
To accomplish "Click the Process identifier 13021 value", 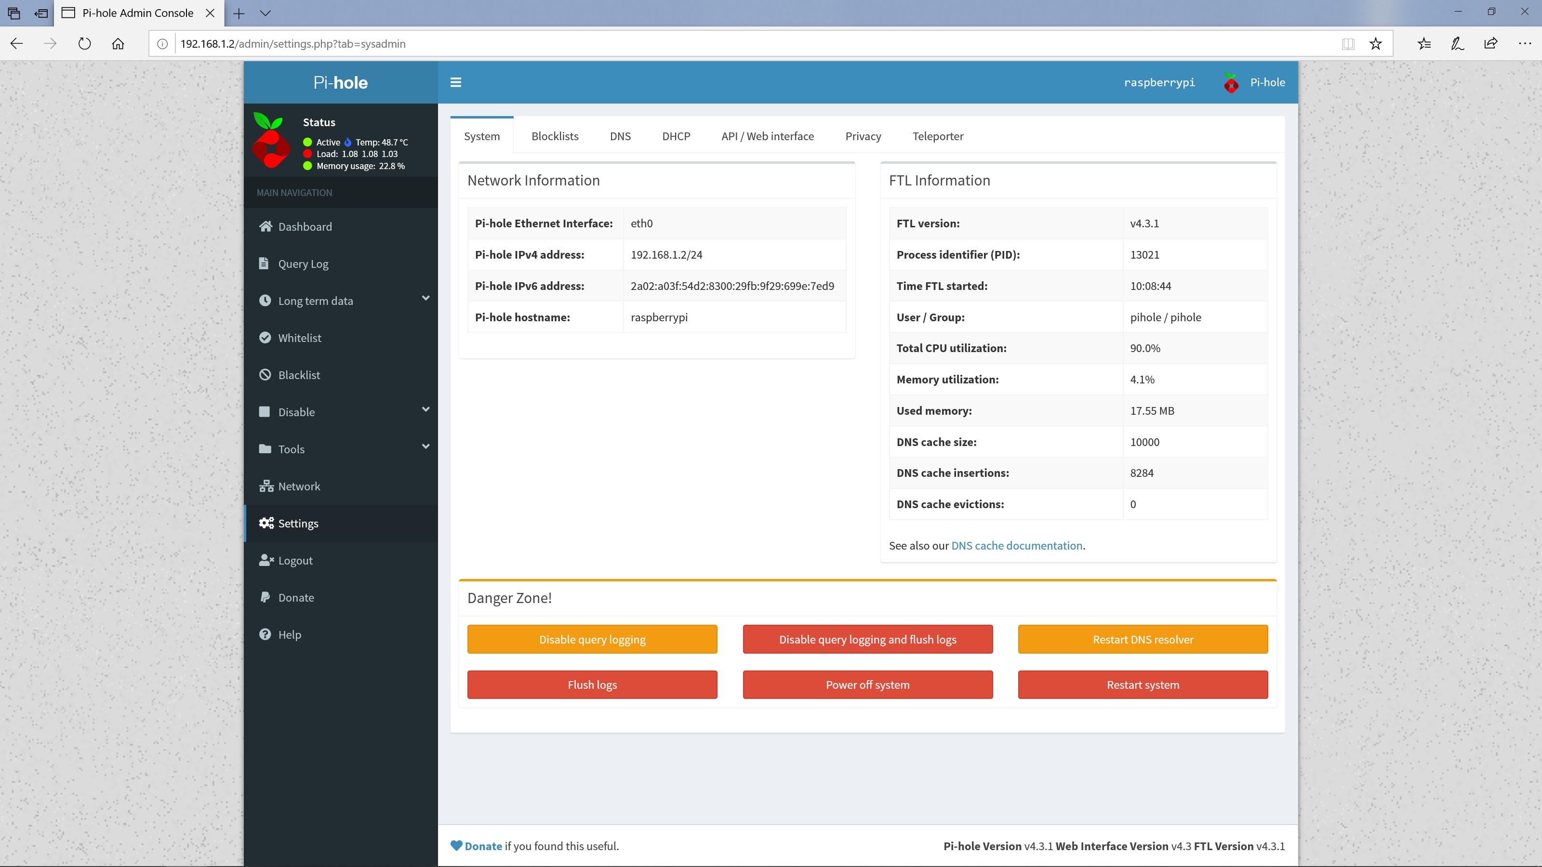I will point(1144,254).
